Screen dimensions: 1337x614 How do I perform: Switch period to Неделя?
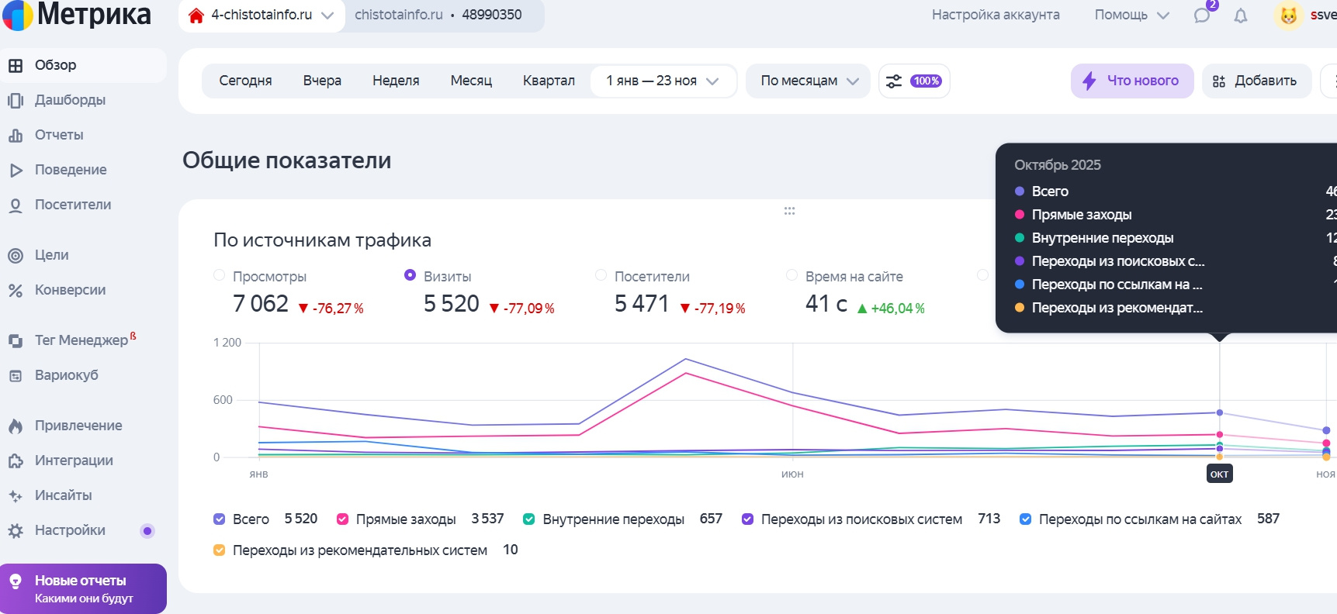pos(396,81)
